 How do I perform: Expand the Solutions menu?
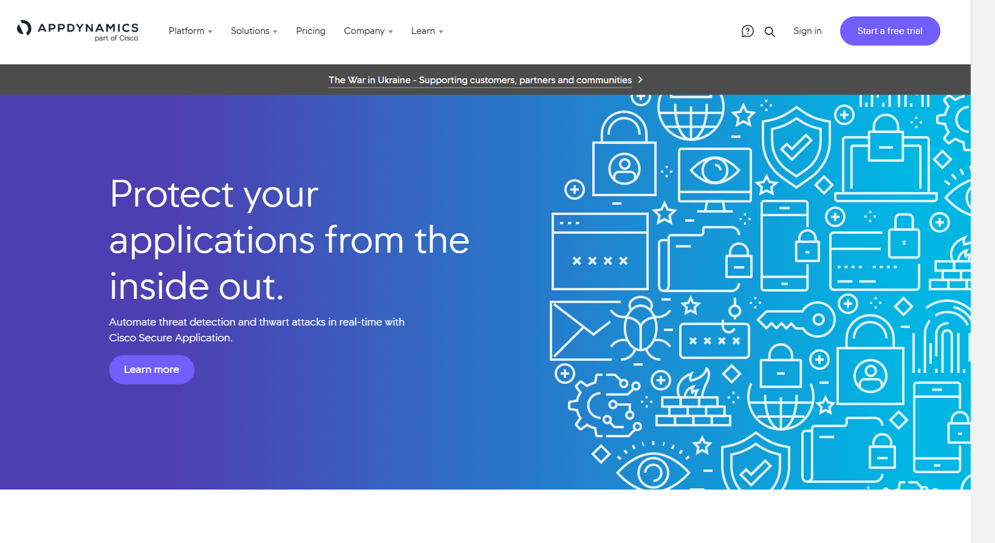[x=254, y=31]
